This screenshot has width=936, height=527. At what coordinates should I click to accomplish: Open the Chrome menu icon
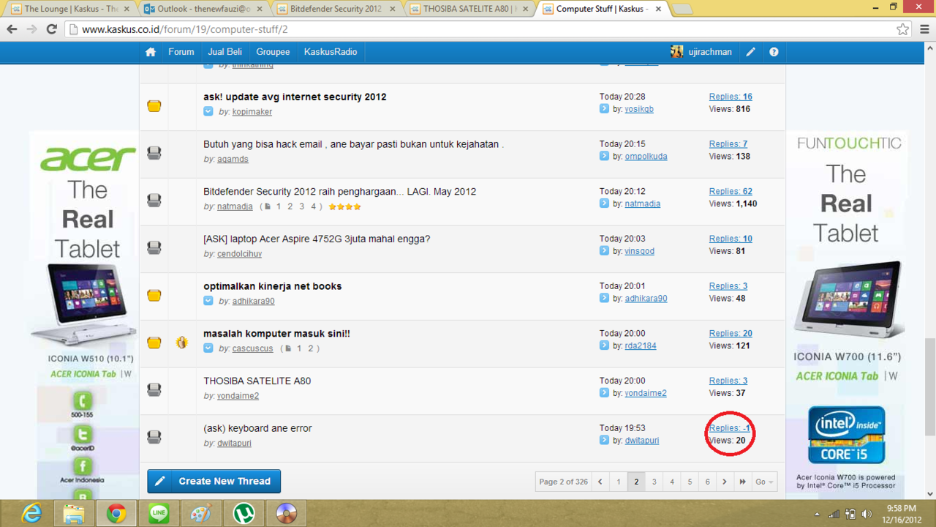[x=924, y=29]
